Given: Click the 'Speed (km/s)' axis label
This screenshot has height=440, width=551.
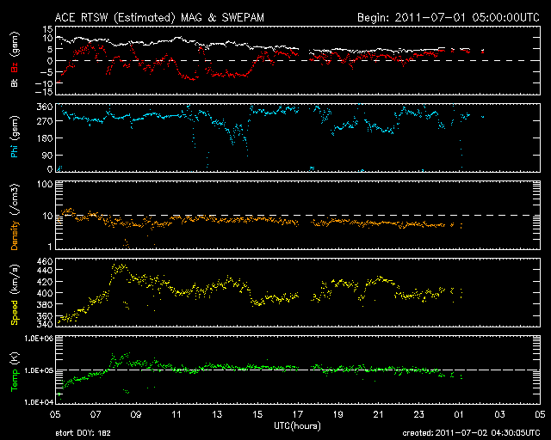Looking at the screenshot, I should point(15,295).
